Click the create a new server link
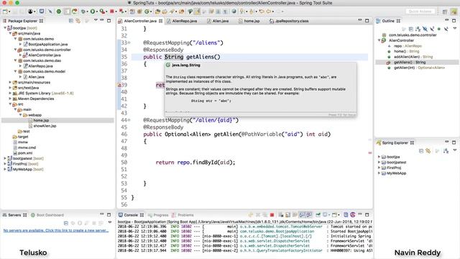This screenshot has height=259, width=460. [56, 230]
